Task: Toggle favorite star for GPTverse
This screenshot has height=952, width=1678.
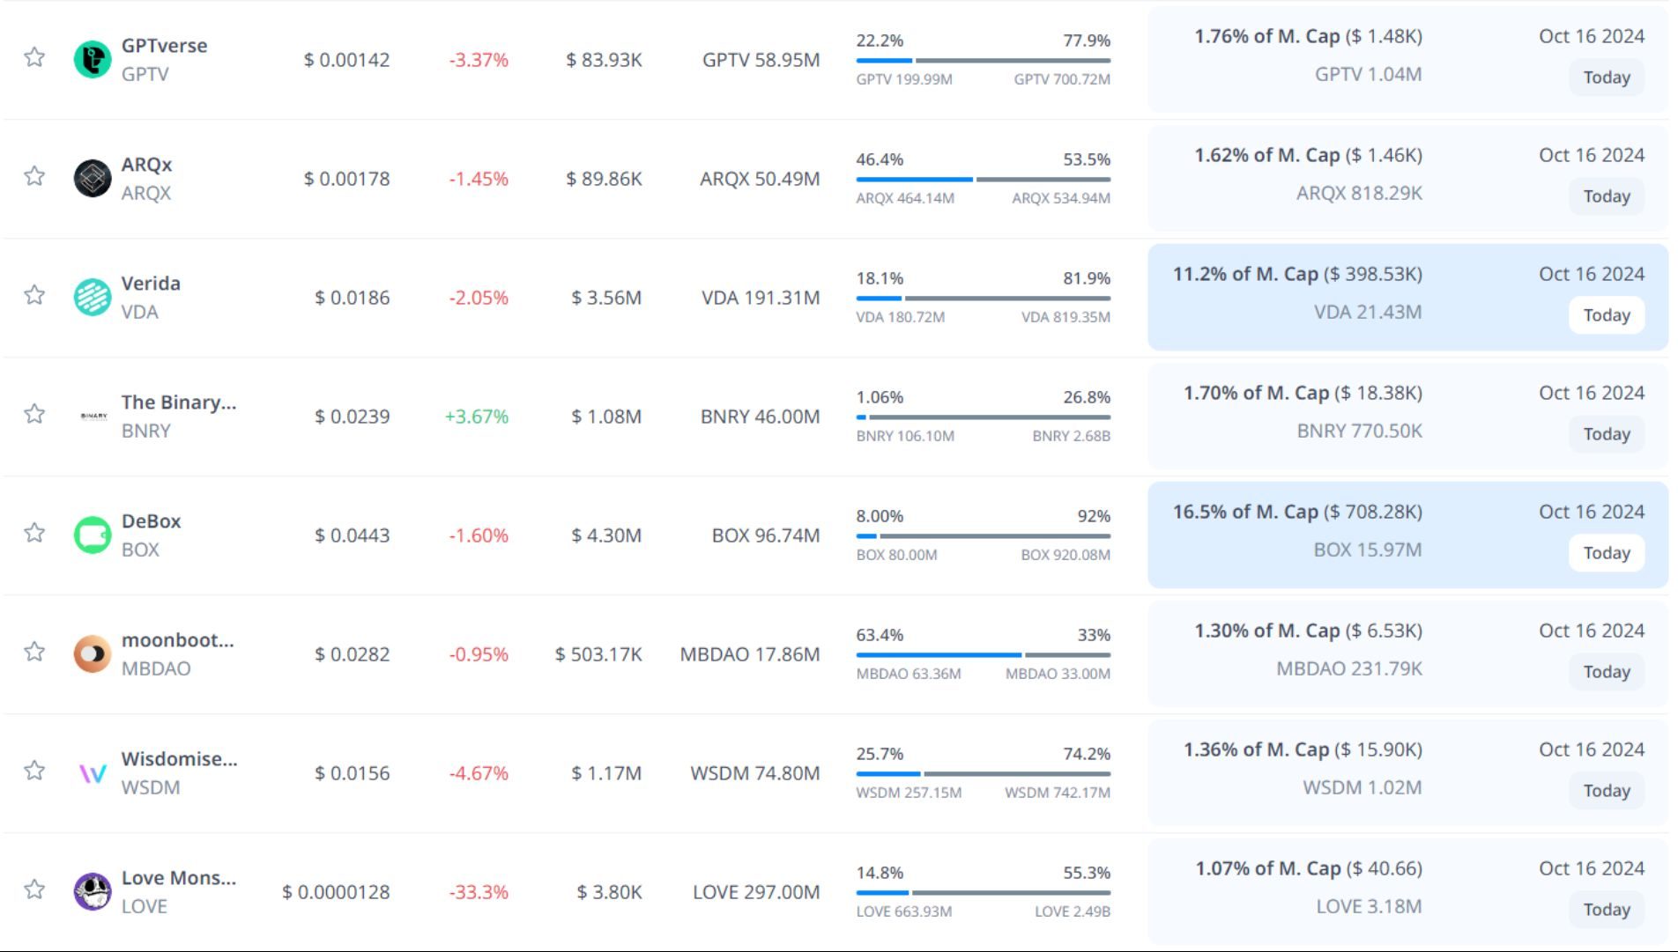Action: coord(34,58)
